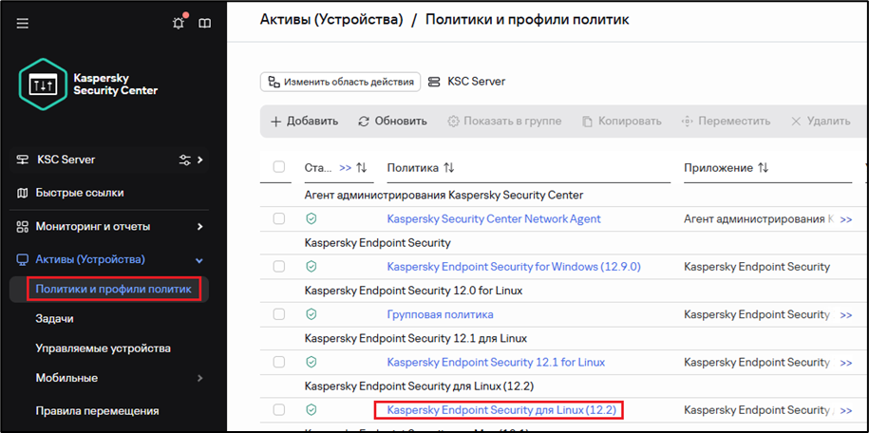The width and height of the screenshot is (869, 433).
Task: Click group header Kaspersky Endpoint Security 12.0 for Linux
Action: (413, 291)
